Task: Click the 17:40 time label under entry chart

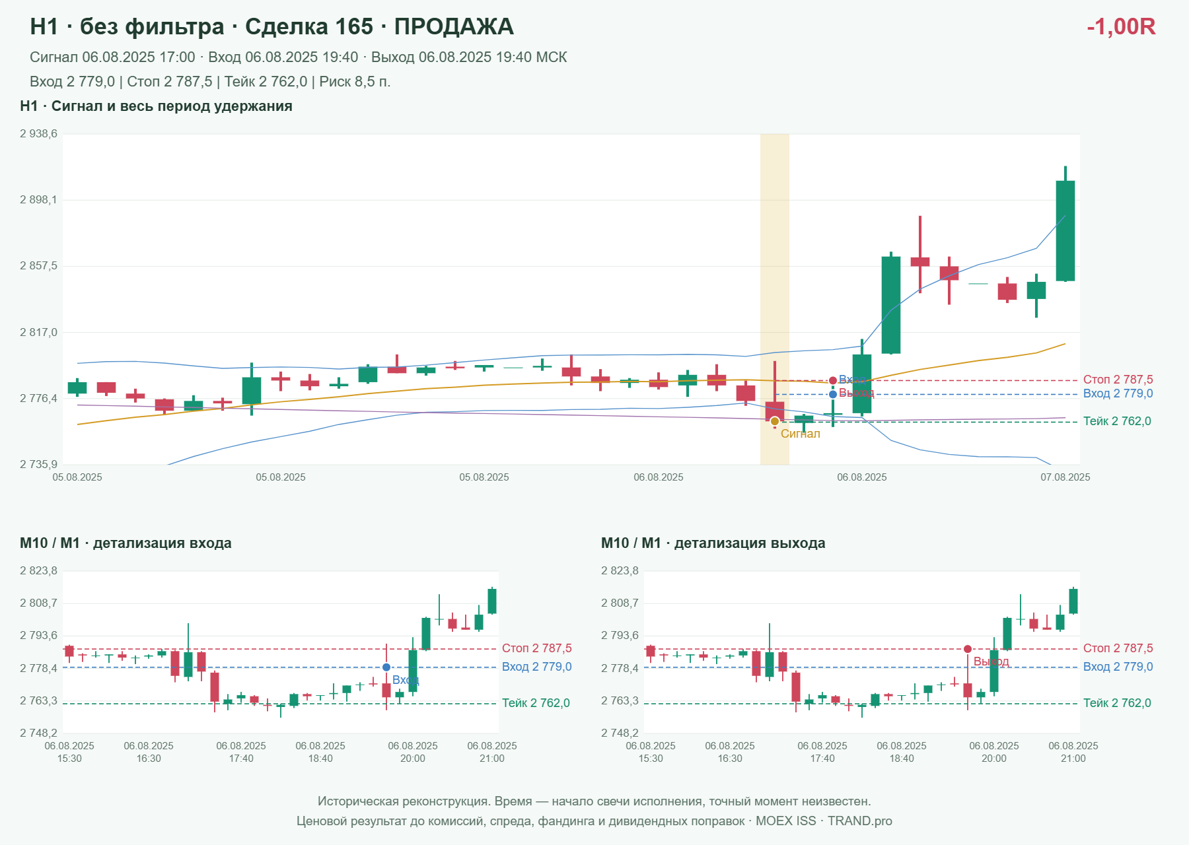Action: 241,759
